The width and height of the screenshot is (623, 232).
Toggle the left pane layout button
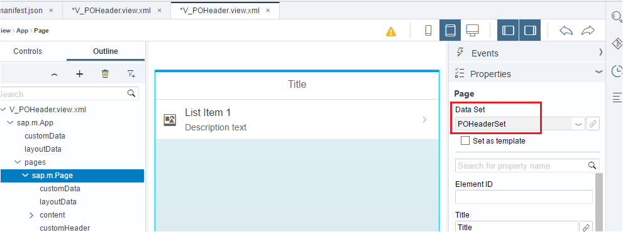508,31
